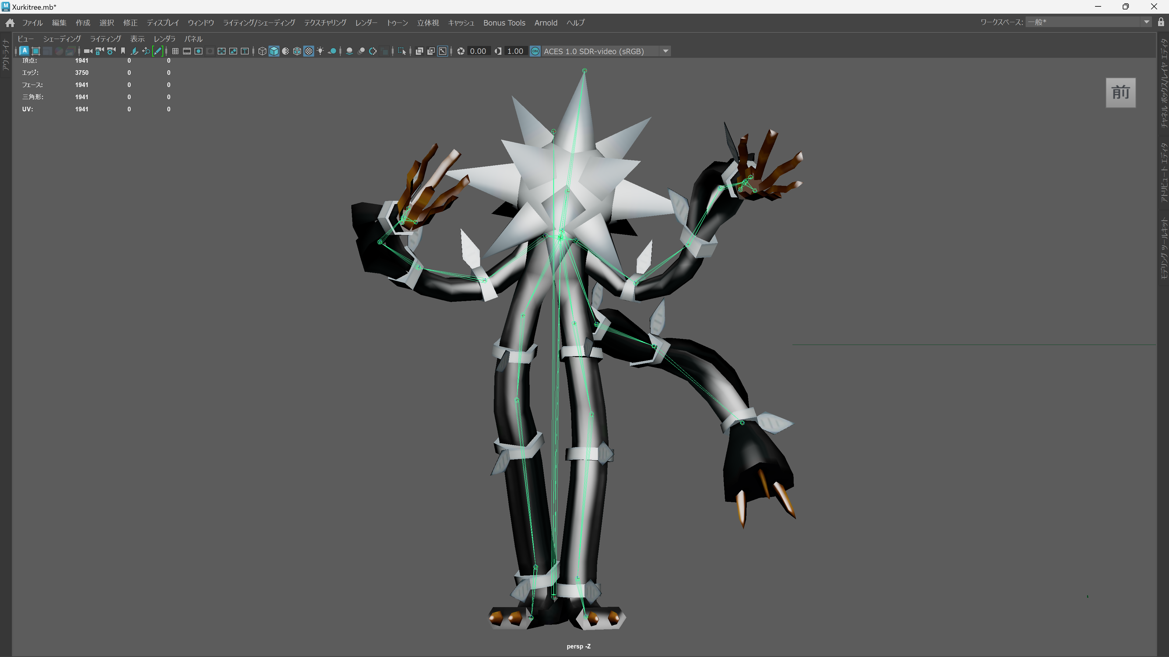The width and height of the screenshot is (1169, 657).
Task: Enable wireframe on shaded icon
Action: pyautogui.click(x=297, y=51)
